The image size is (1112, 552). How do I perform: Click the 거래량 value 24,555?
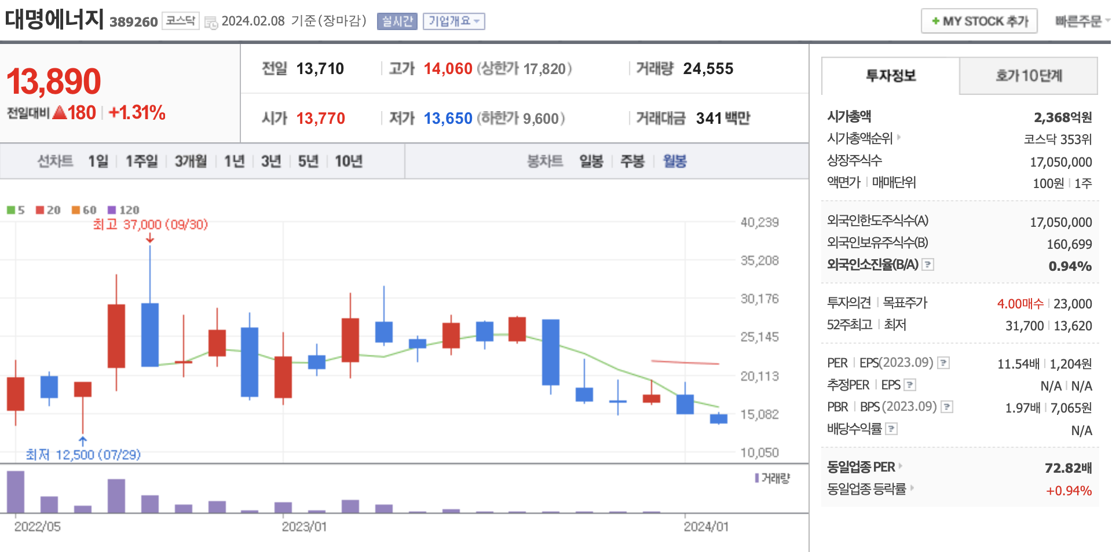click(x=708, y=69)
